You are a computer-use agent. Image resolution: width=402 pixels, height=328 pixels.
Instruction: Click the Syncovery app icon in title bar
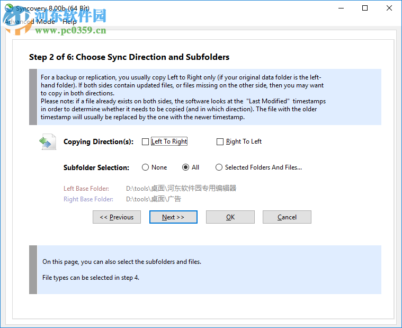(9, 8)
